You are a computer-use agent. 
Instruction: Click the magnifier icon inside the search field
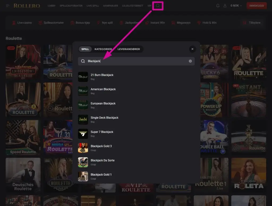point(83,61)
